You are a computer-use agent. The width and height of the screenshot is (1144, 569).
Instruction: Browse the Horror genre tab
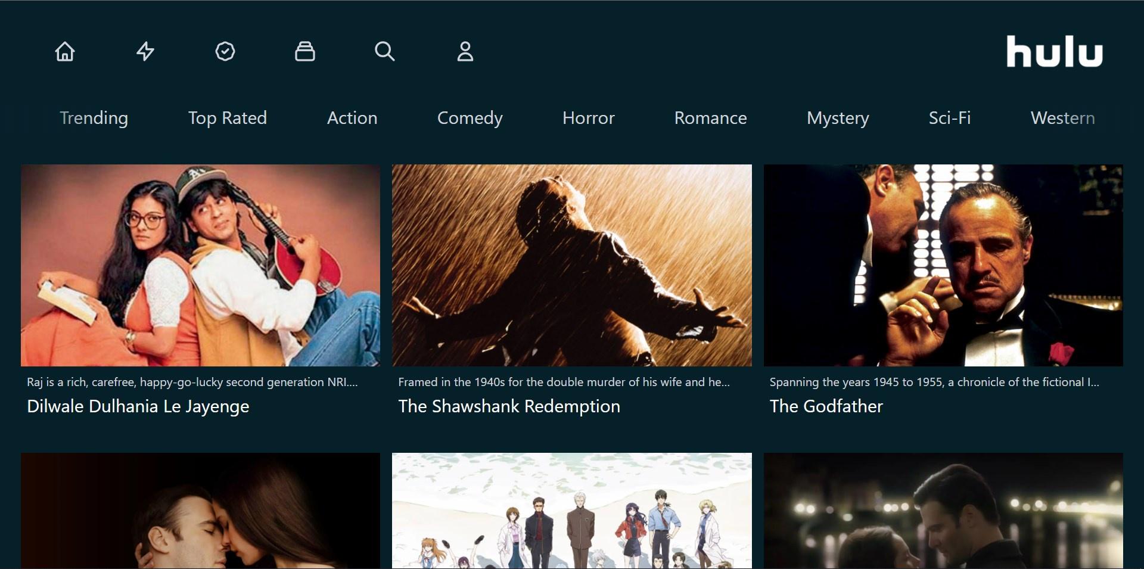(589, 118)
